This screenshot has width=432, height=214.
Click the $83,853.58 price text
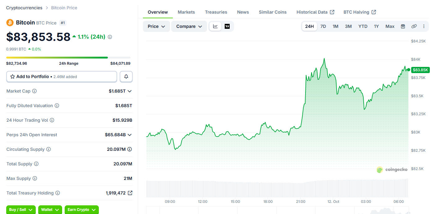(39, 37)
